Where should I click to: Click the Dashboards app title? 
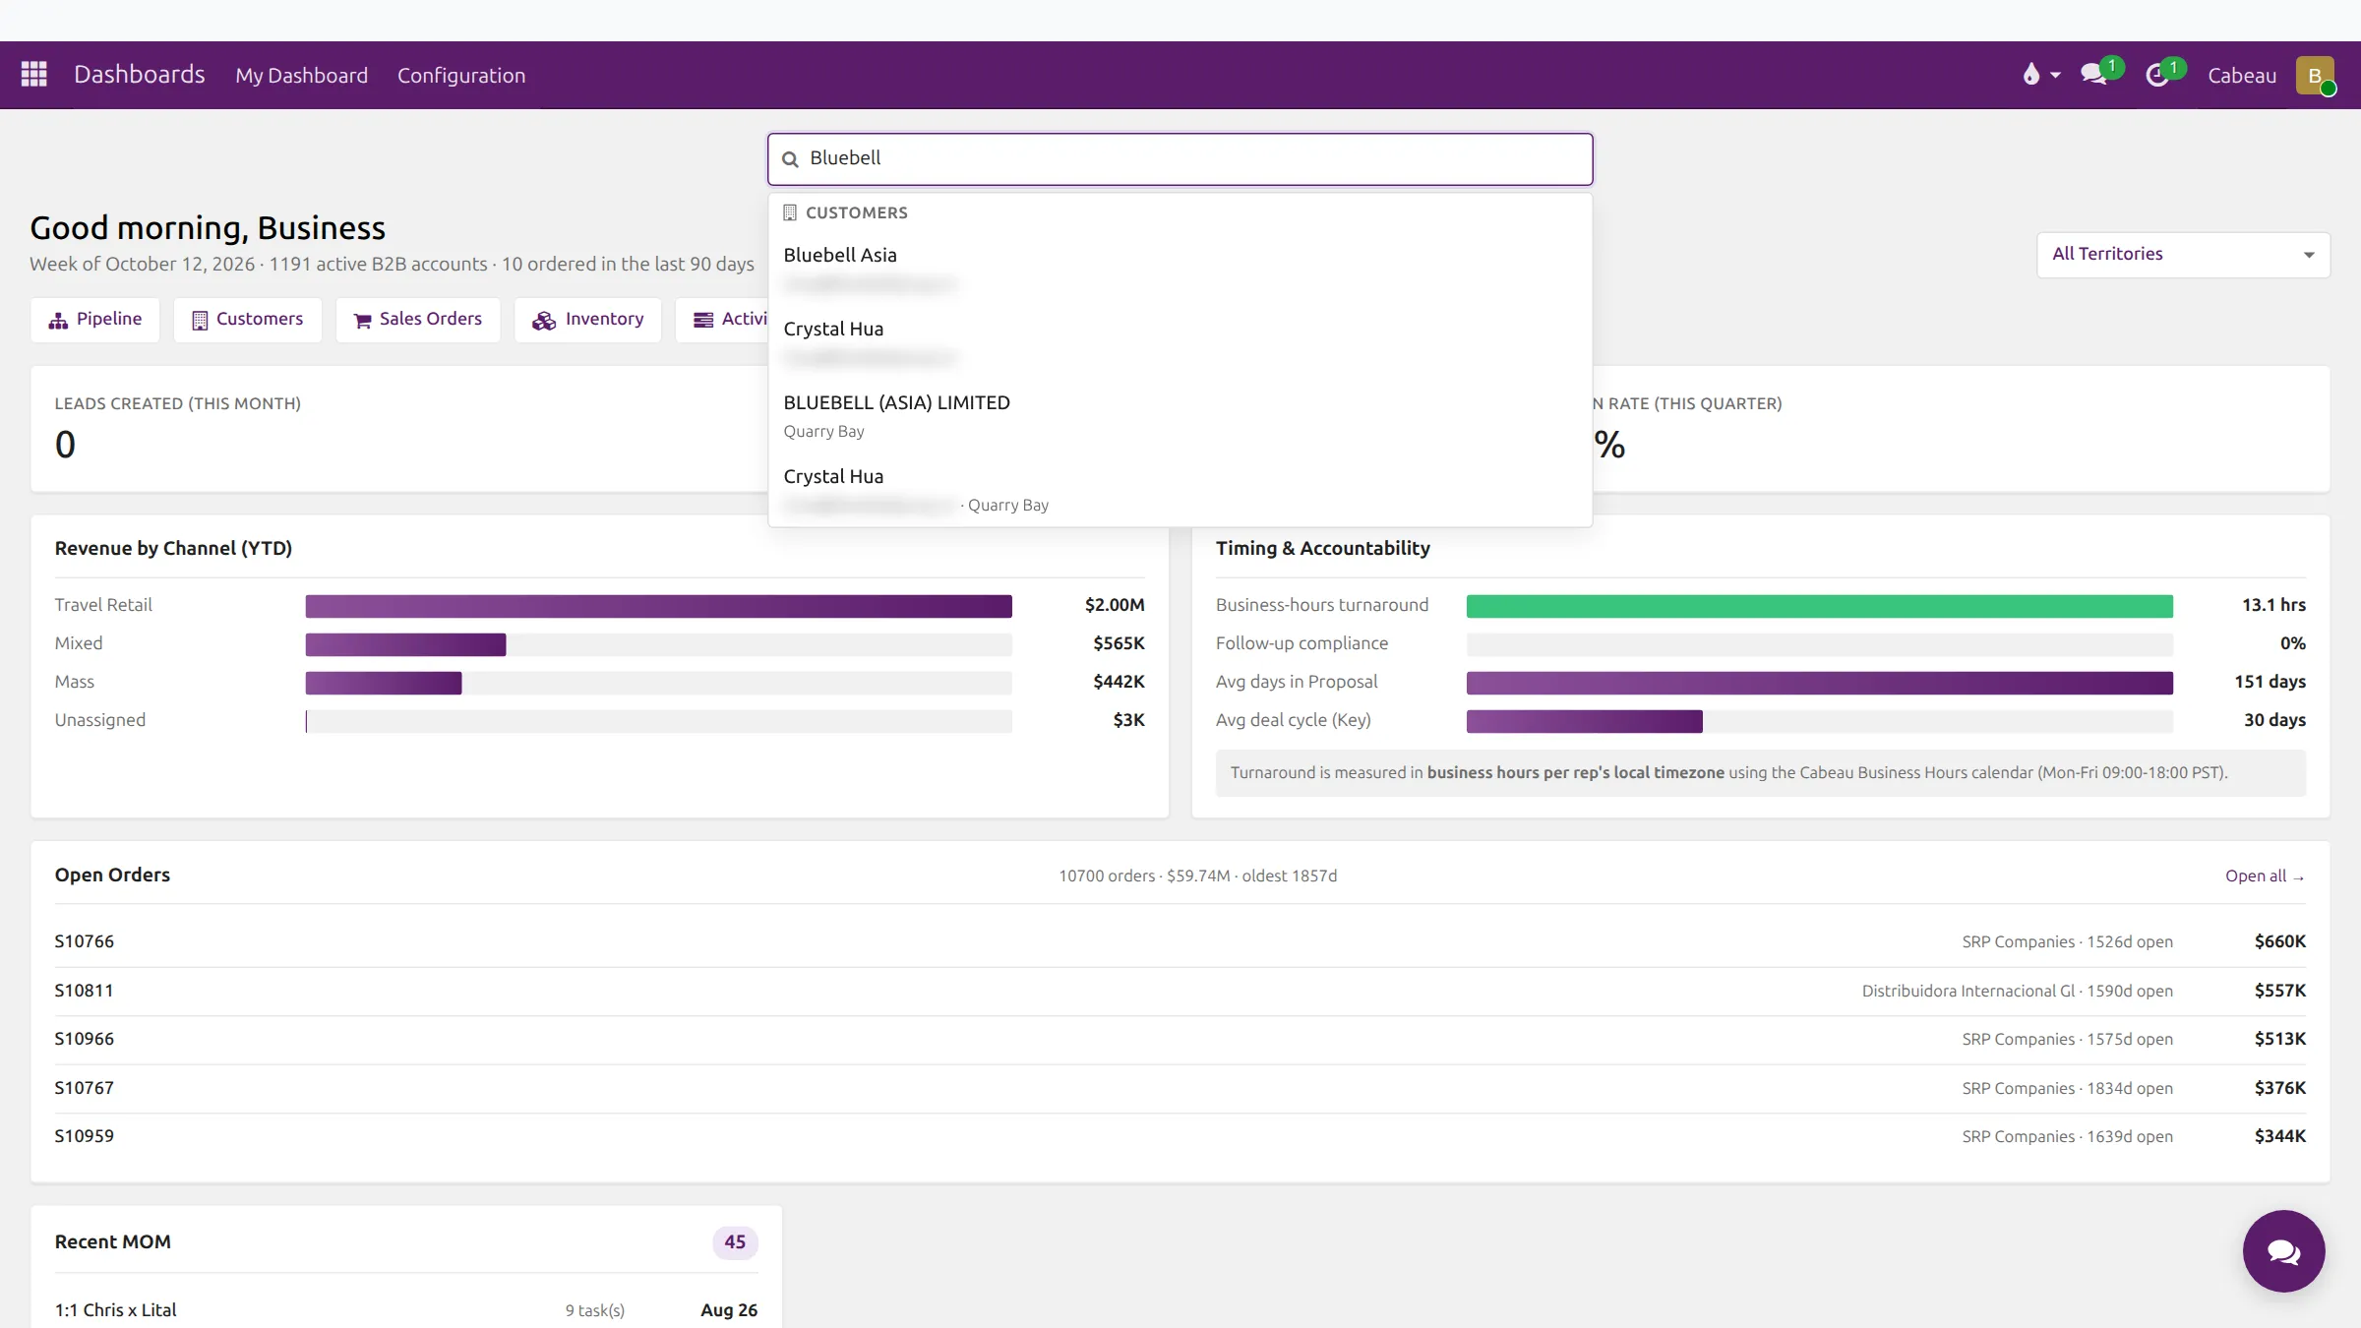(140, 75)
